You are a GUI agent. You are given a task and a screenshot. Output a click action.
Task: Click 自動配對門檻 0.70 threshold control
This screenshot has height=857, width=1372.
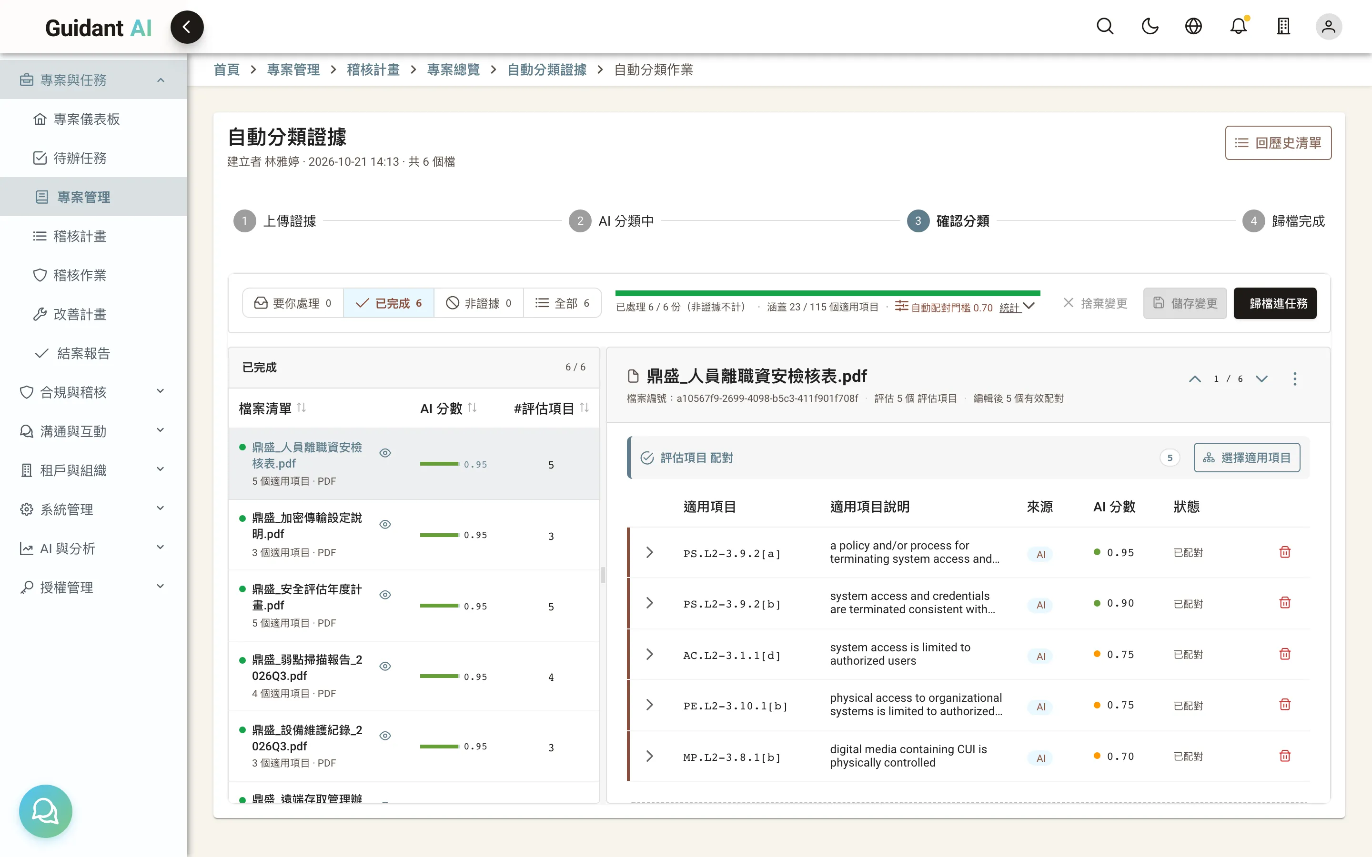click(944, 307)
